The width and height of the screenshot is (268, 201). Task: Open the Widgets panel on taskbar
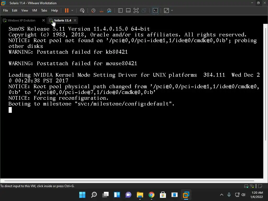tap(117, 195)
